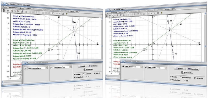Open the Drucken menu in the right window

pos(167,9)
